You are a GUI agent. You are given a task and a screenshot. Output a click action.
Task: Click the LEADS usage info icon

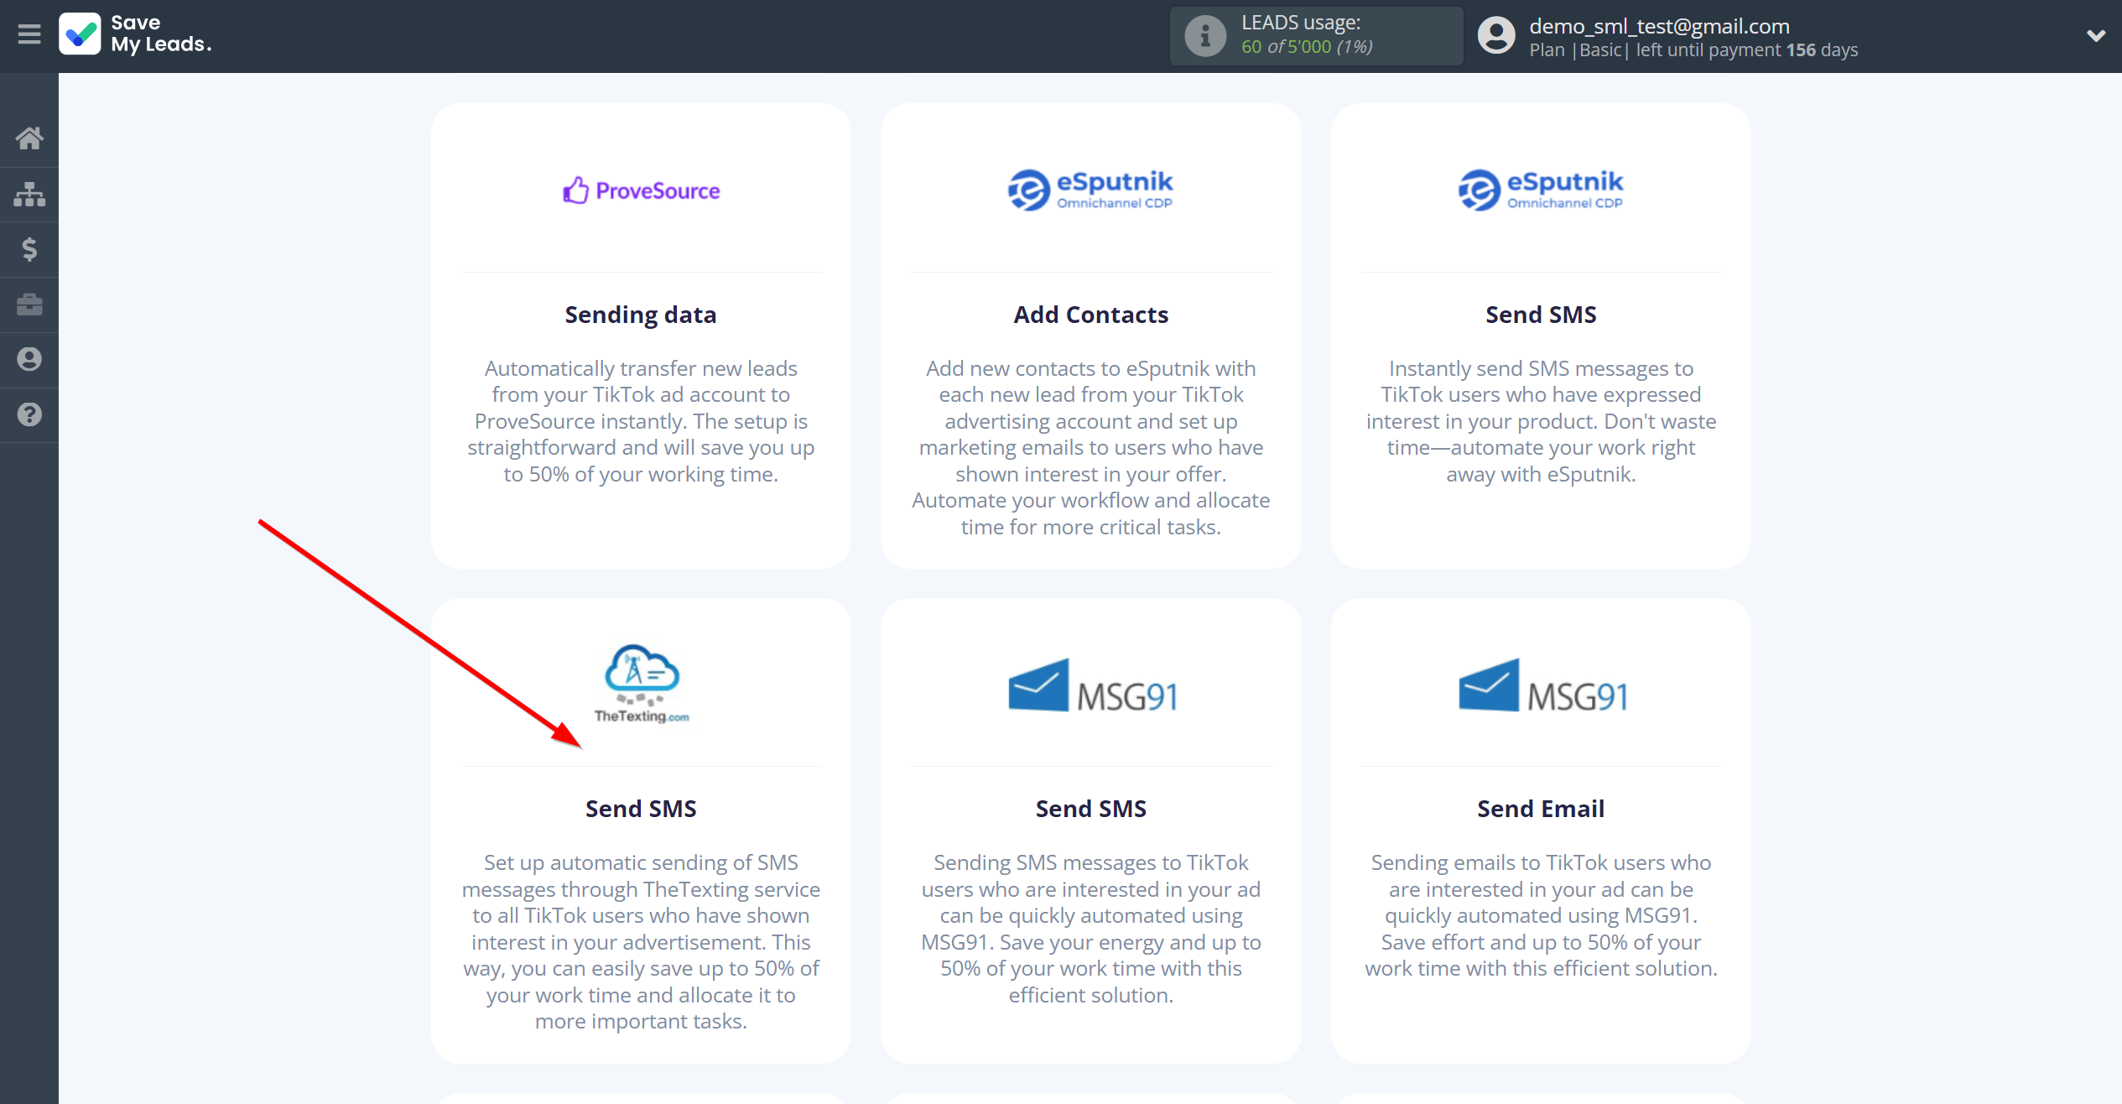pyautogui.click(x=1205, y=35)
